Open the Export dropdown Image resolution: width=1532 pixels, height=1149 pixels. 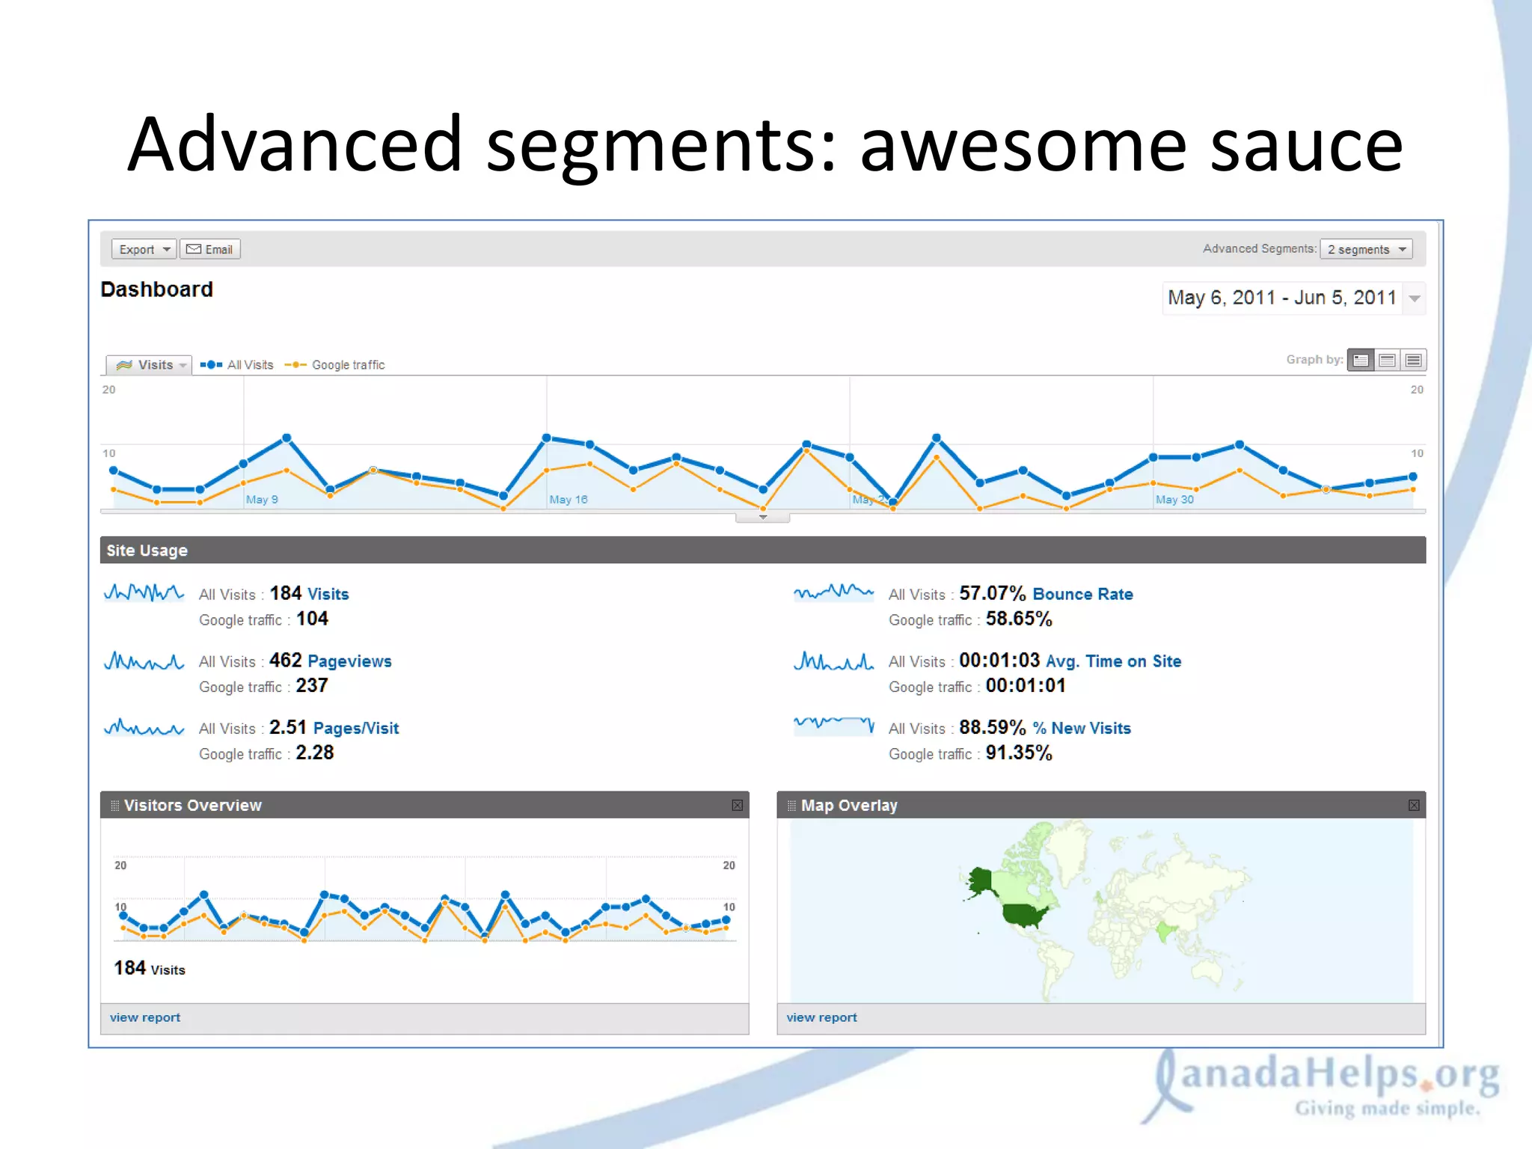[x=144, y=249]
